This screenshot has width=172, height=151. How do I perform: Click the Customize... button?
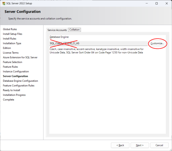157,43
